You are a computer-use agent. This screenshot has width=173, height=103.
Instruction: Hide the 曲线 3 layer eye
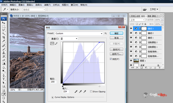(131, 28)
